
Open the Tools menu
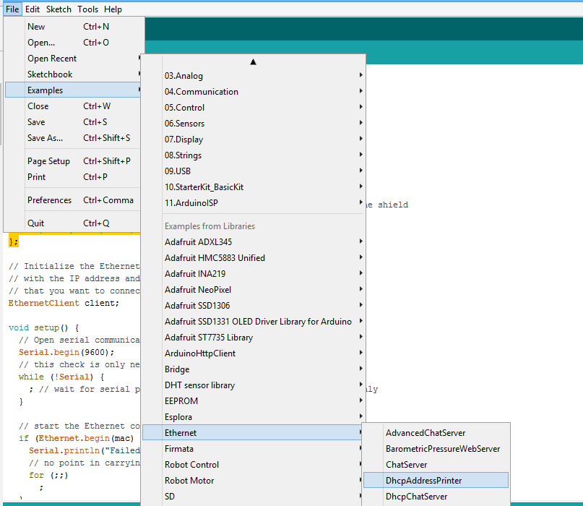click(x=87, y=9)
